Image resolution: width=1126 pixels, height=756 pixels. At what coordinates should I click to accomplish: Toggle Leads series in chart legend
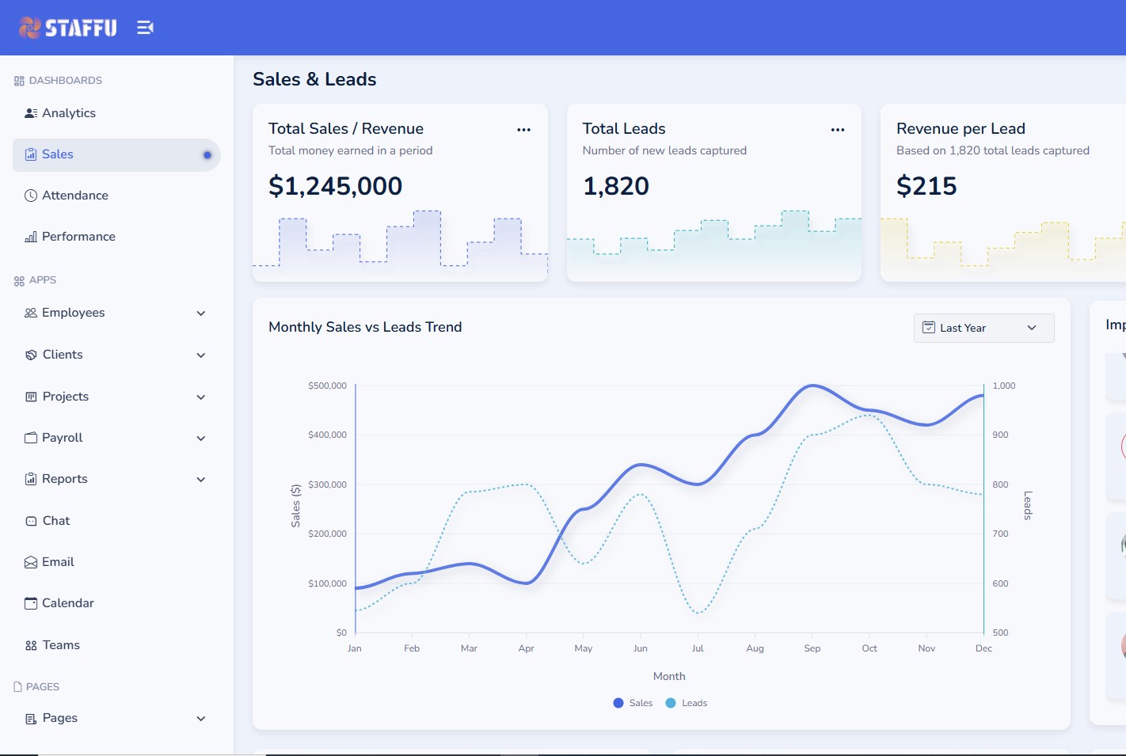pos(687,703)
